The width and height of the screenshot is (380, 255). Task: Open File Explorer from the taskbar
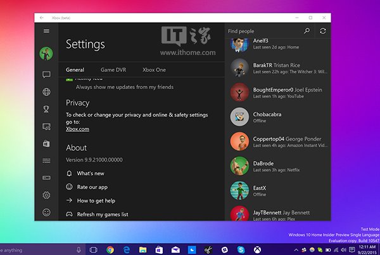[142, 250]
